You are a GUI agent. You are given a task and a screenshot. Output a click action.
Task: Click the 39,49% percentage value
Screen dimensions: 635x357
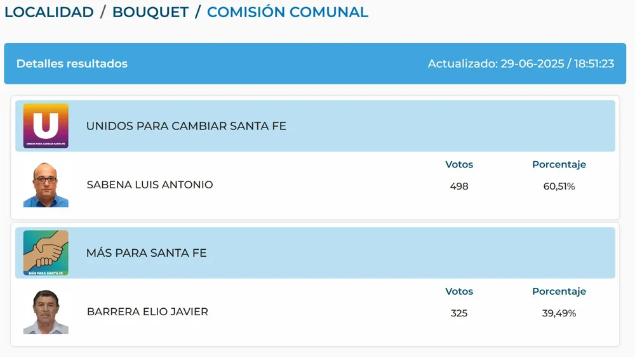point(559,313)
